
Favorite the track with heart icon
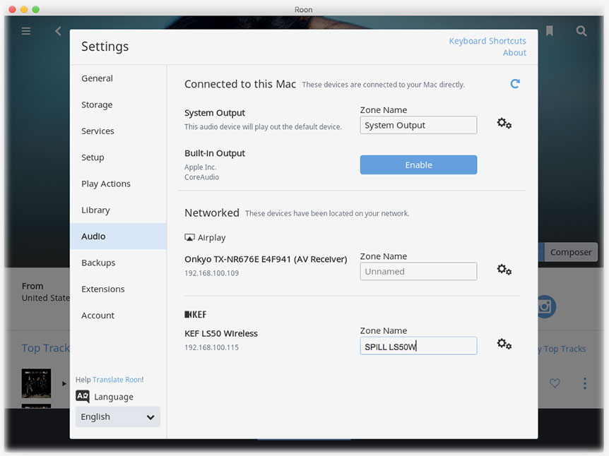[x=555, y=383]
